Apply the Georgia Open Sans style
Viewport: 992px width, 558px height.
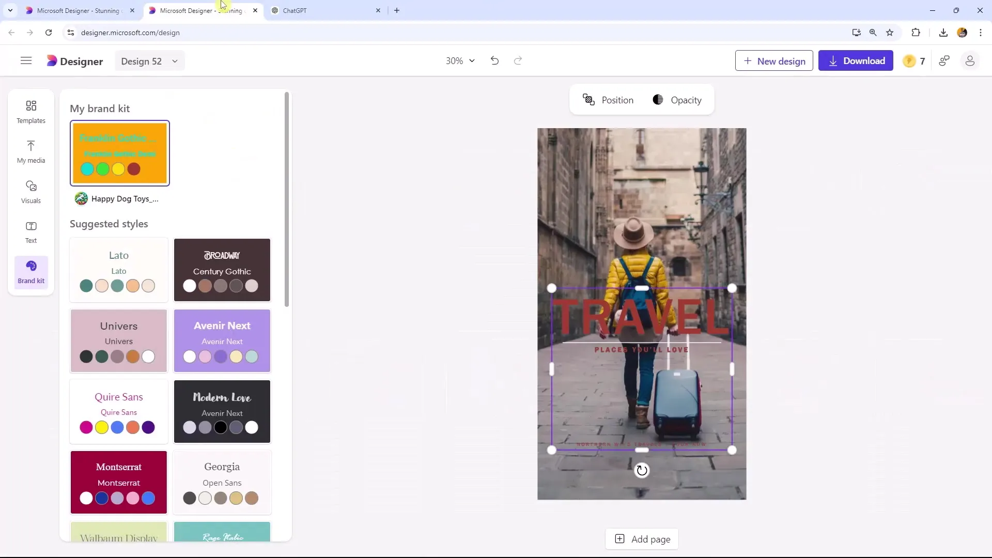click(222, 483)
